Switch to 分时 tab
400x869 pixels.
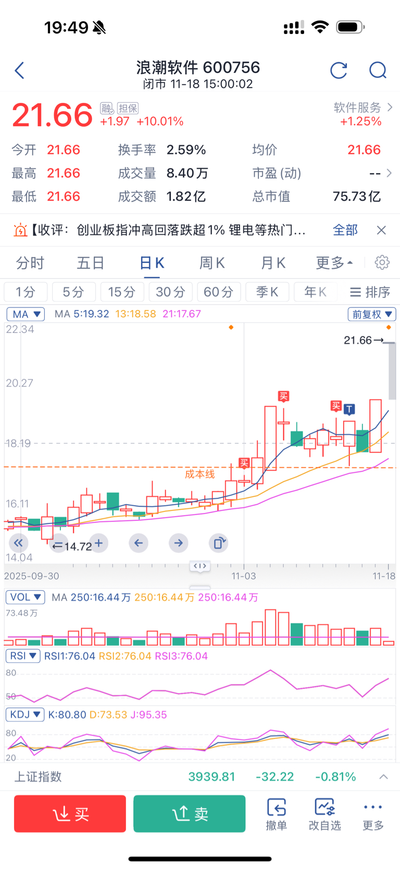[x=30, y=263]
